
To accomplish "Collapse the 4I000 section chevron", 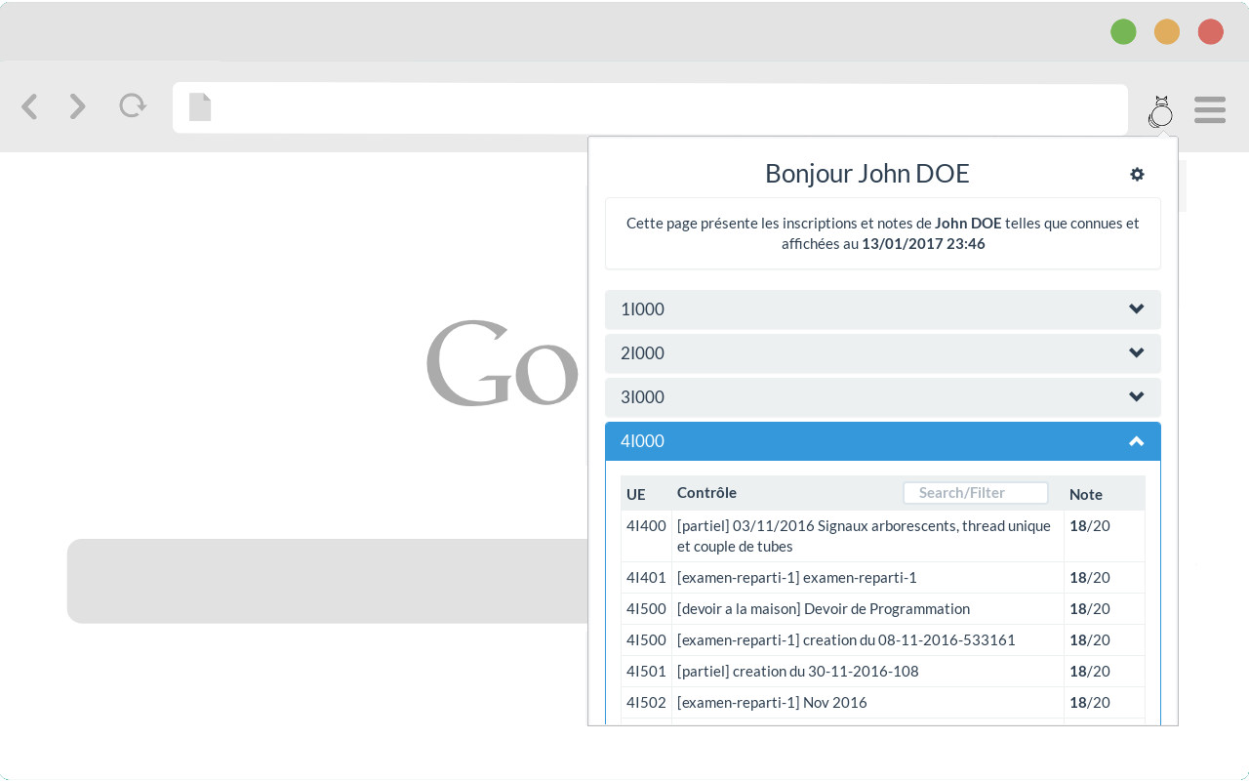I will coord(1136,441).
